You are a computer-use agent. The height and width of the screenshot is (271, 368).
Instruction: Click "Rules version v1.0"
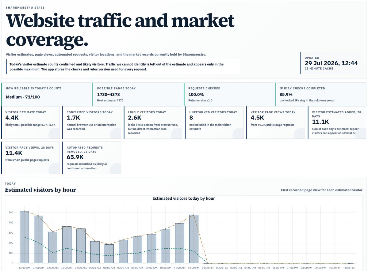pyautogui.click(x=200, y=100)
